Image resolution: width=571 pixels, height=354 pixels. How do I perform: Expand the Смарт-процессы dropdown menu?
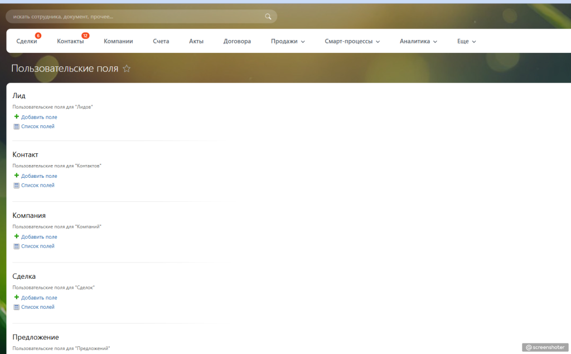click(x=352, y=41)
